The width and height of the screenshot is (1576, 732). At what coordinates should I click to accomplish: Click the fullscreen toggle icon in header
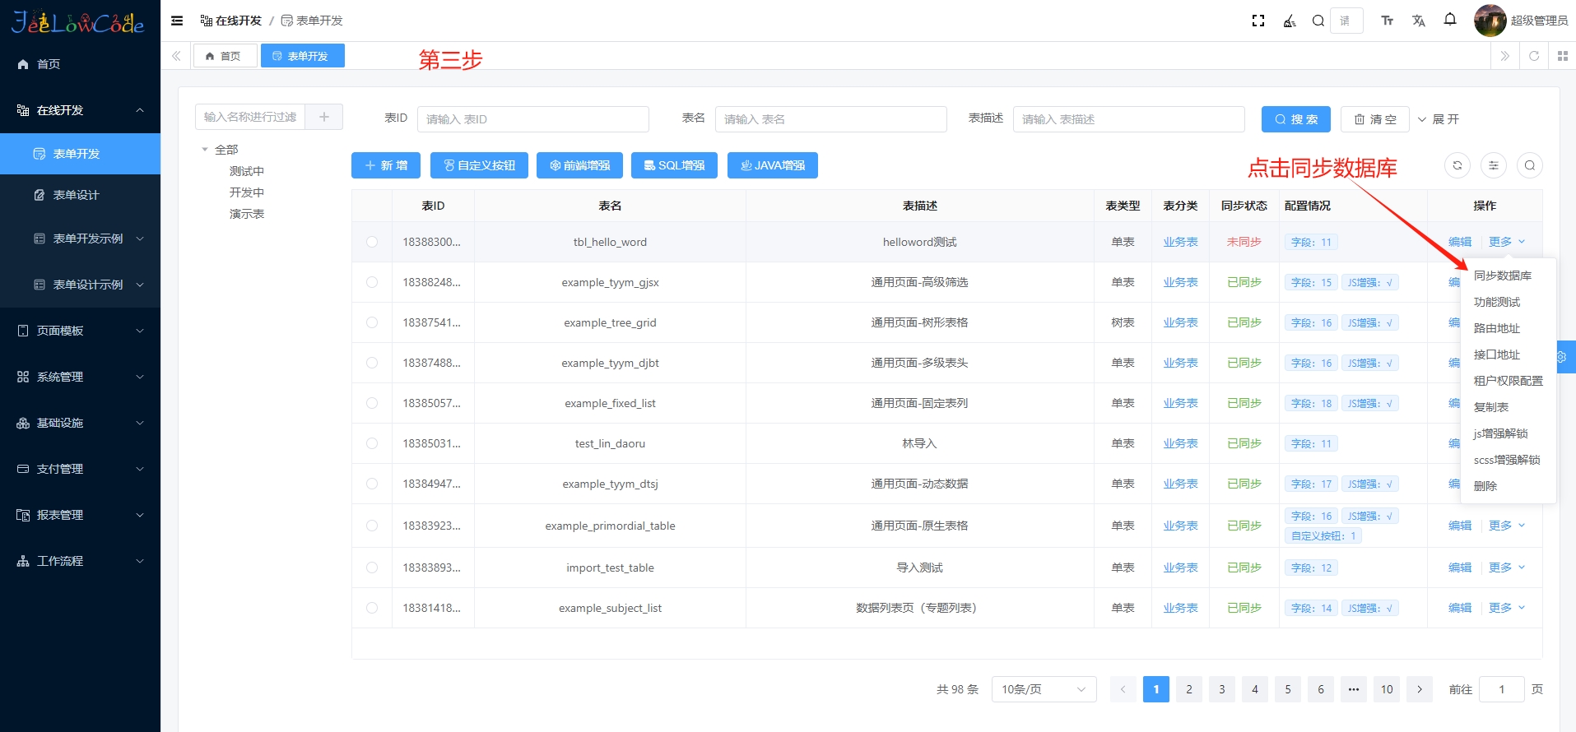1258,21
